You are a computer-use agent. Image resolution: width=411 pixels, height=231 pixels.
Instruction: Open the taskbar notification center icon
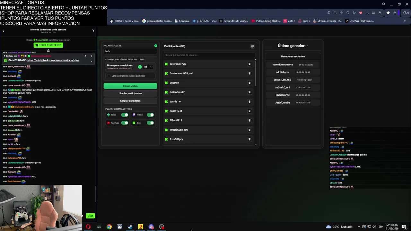click(x=405, y=227)
